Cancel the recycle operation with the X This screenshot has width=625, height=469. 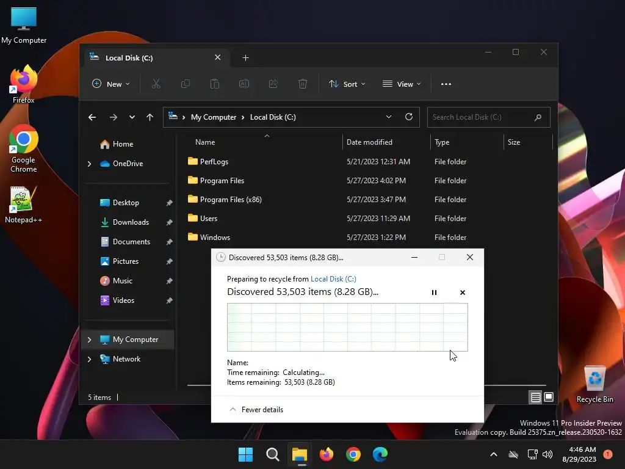(463, 293)
